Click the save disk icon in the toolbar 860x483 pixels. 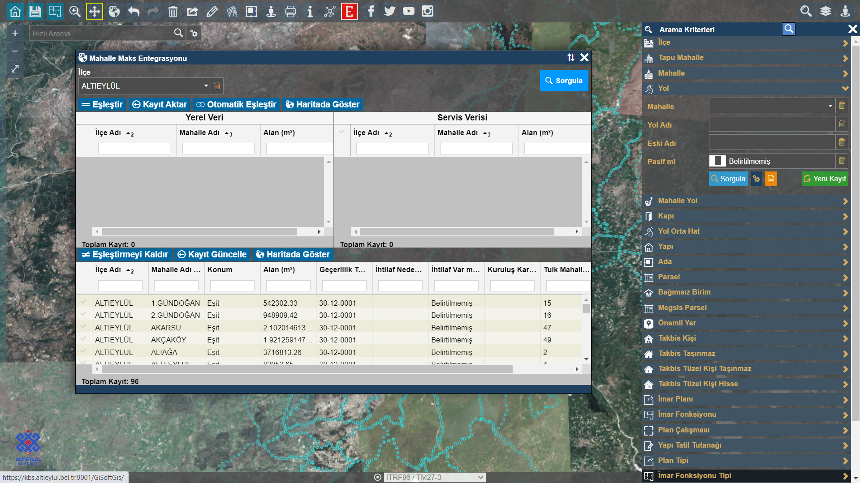tap(35, 11)
